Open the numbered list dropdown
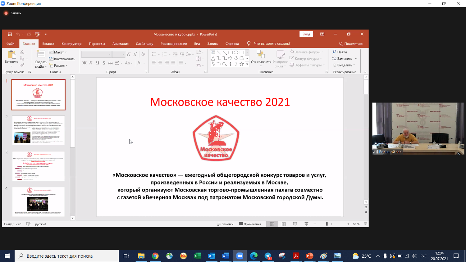 [x=169, y=55]
